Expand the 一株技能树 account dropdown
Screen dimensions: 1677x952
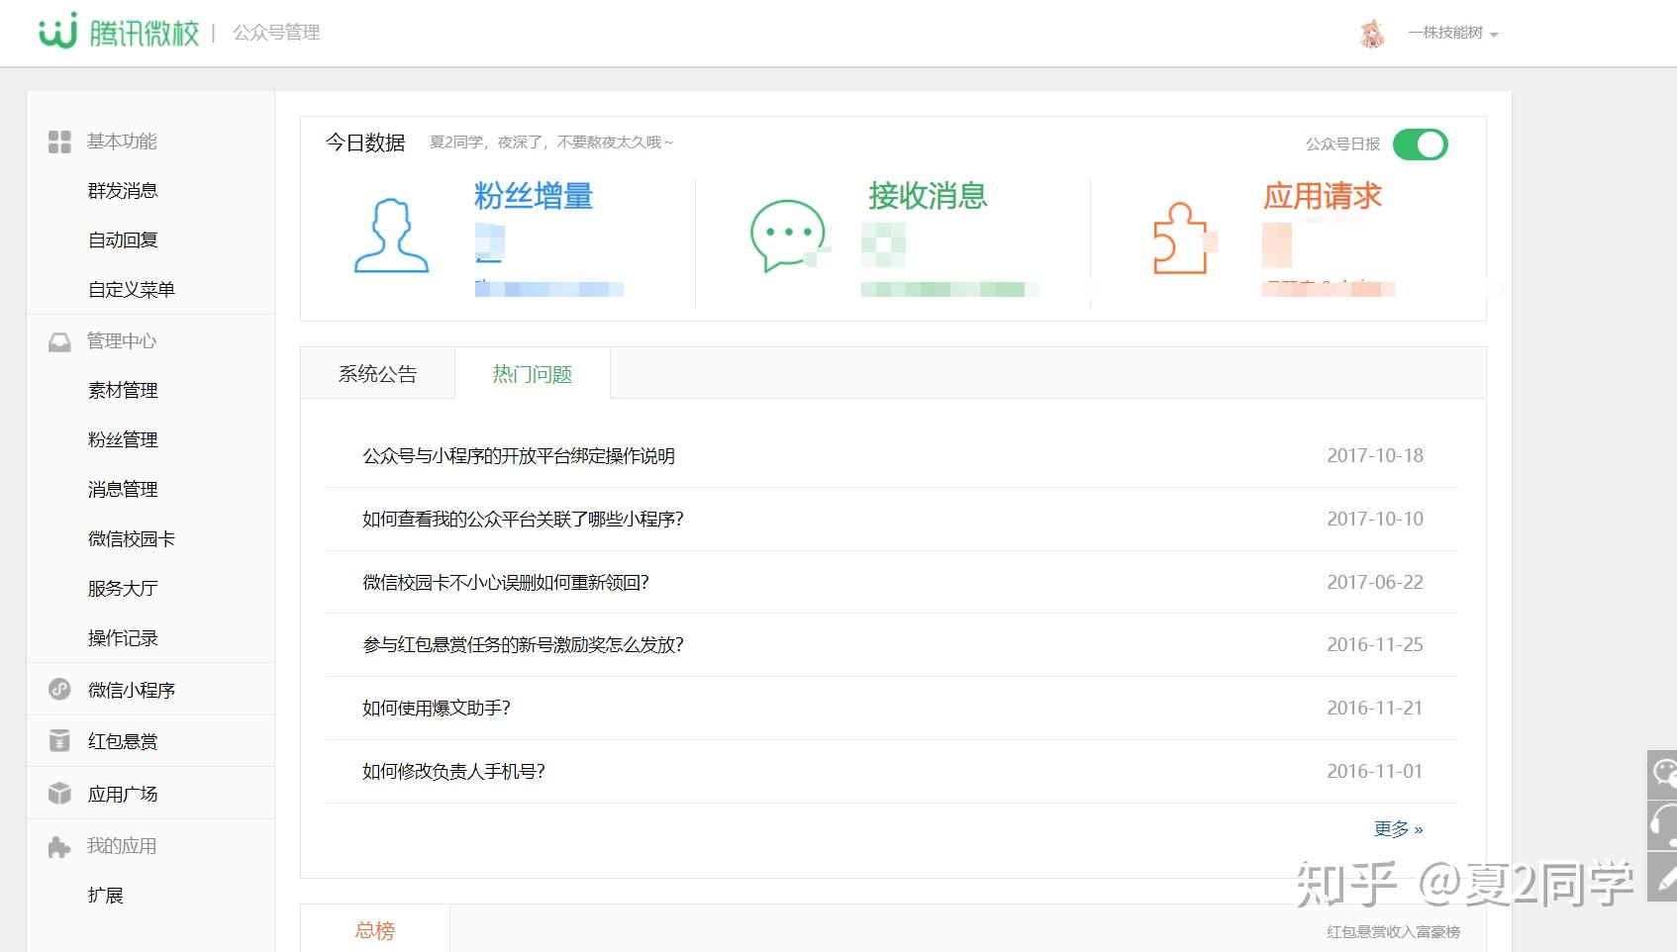(1453, 34)
